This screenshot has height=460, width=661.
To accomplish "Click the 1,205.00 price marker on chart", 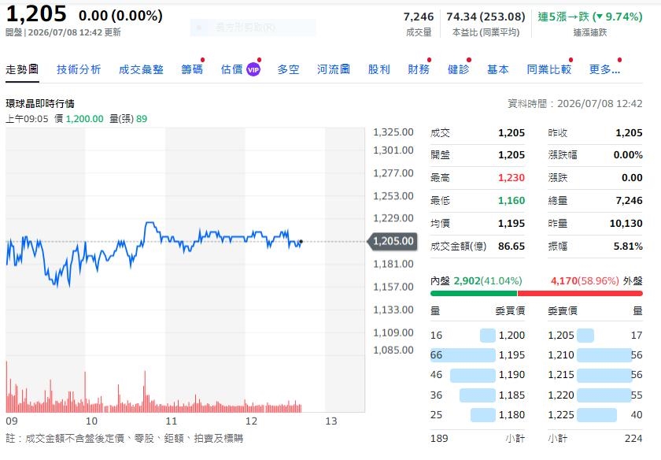I will (393, 241).
